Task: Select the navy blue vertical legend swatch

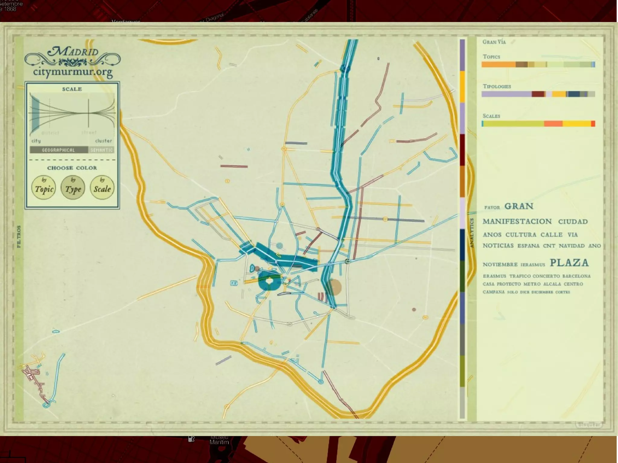Action: tap(462, 245)
